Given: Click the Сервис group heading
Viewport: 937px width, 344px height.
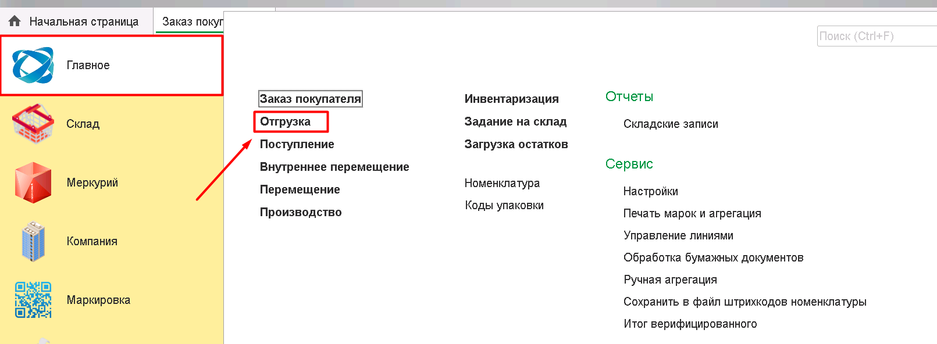Looking at the screenshot, I should click(x=629, y=164).
